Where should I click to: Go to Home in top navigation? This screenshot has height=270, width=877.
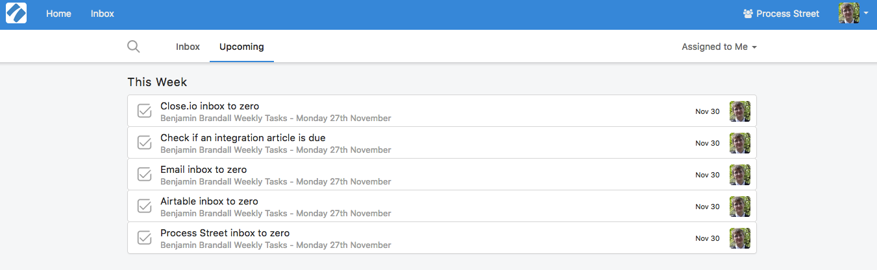coord(58,14)
